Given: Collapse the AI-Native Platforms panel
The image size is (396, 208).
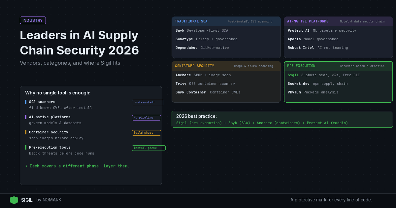Looking at the screenshot, I should click(x=338, y=21).
